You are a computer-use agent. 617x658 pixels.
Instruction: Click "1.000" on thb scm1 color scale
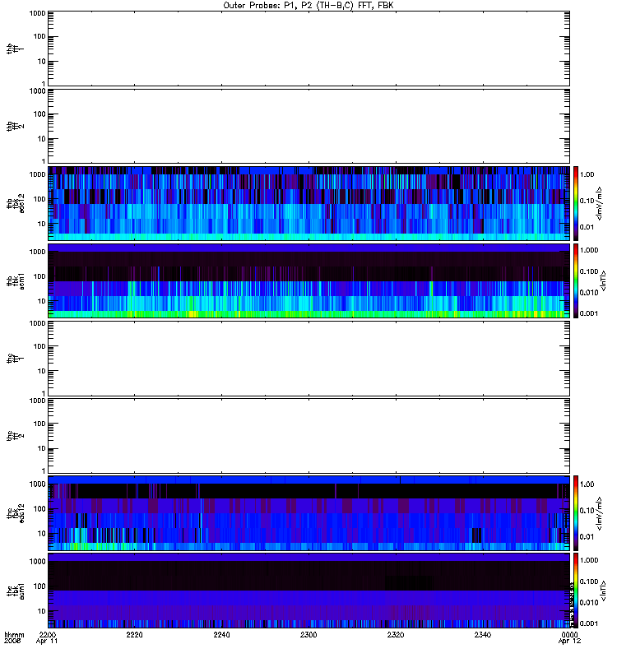[589, 250]
